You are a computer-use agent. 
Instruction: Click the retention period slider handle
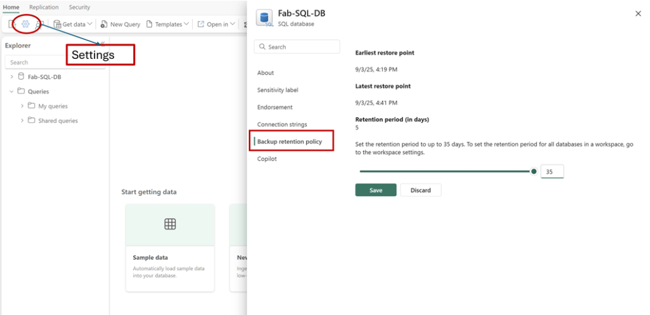click(534, 171)
